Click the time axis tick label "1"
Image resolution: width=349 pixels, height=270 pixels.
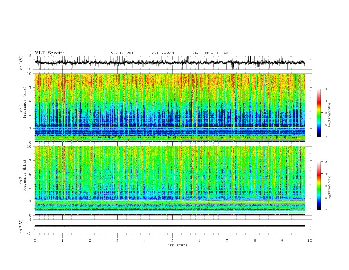click(x=62, y=240)
